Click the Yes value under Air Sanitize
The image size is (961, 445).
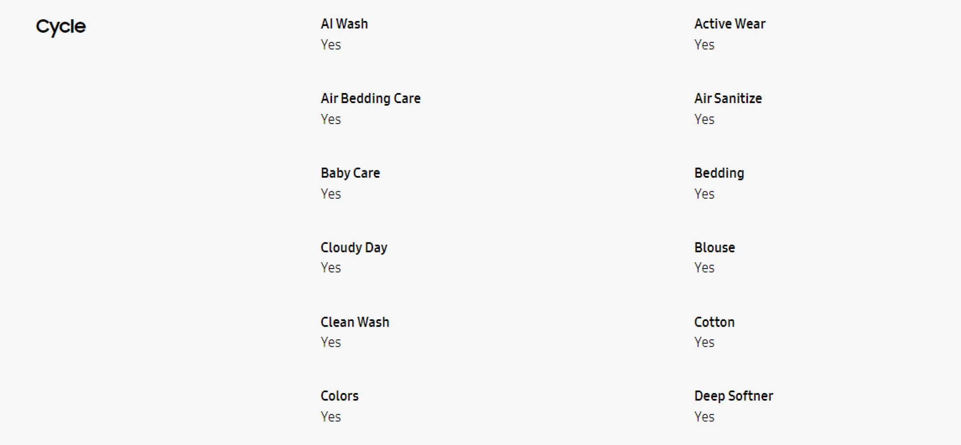click(705, 120)
